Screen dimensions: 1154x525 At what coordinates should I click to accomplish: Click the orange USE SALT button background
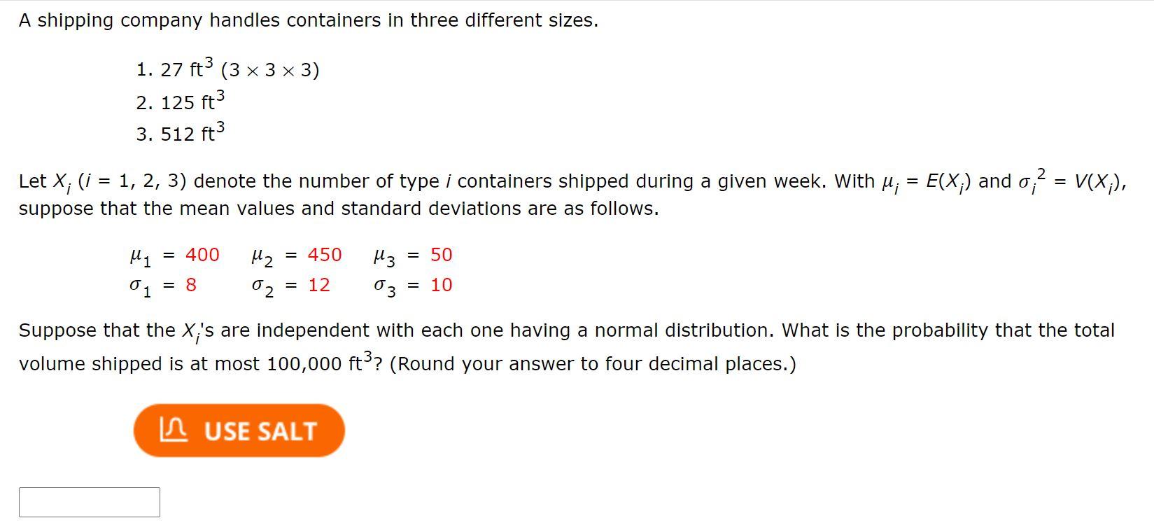[239, 430]
